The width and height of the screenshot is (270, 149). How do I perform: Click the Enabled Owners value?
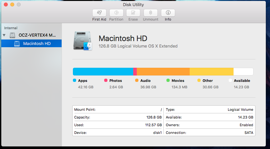click(246, 125)
